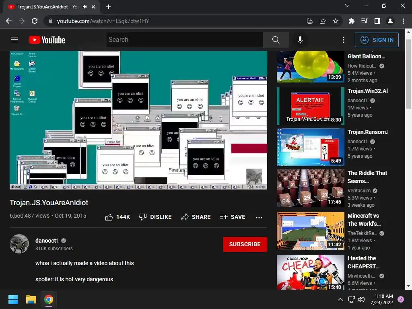The image size is (412, 309).
Task: Open danooct1 channel avatar
Action: click(19, 244)
